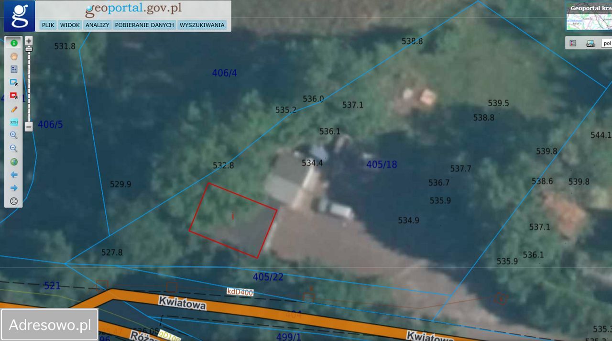
Task: Click elevation value 534.9
Action: pos(409,220)
